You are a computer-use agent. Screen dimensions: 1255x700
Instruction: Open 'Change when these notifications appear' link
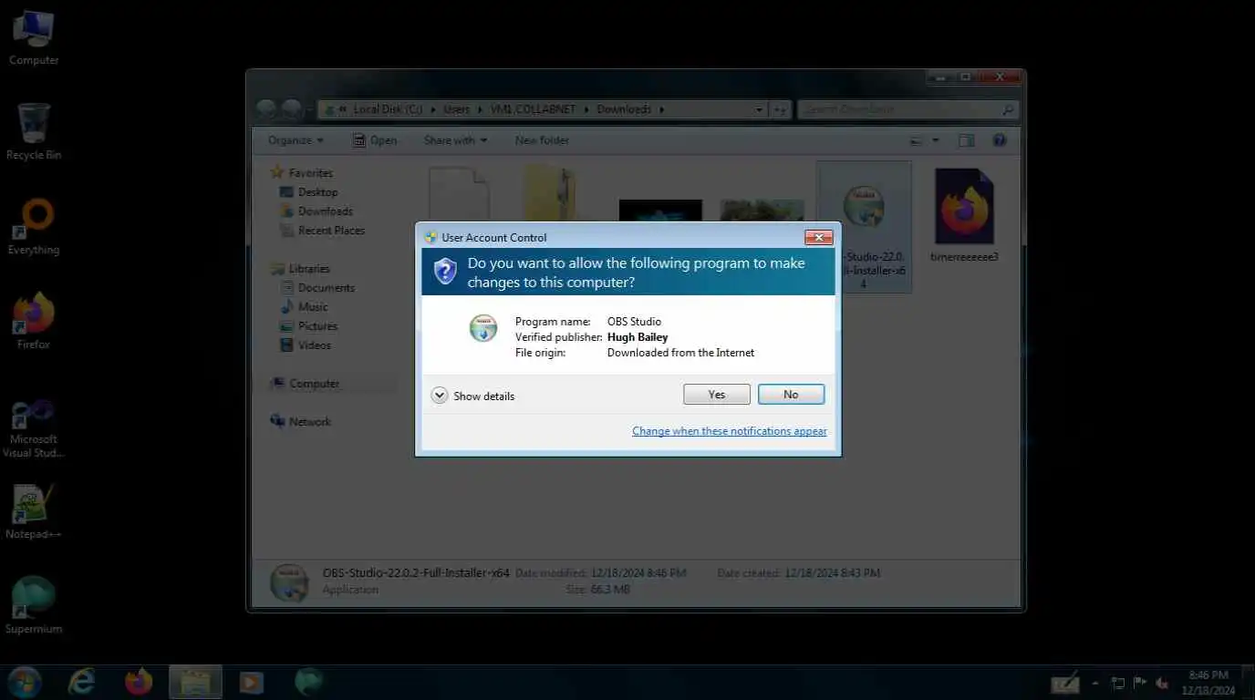pos(730,431)
